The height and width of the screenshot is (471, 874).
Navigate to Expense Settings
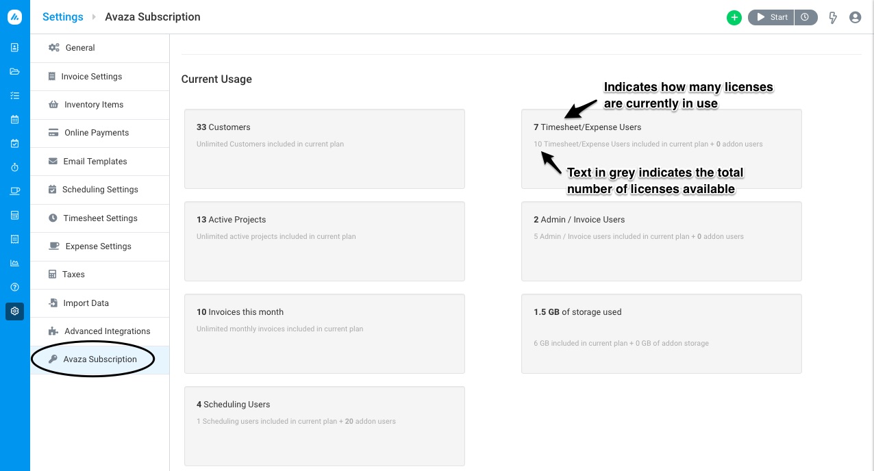click(x=100, y=246)
